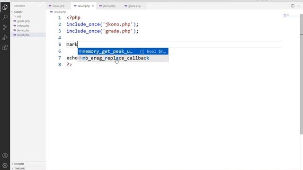Image resolution: width=303 pixels, height=170 pixels.
Task: Open the Run and Debug view icon
Action: (x=5, y=37)
